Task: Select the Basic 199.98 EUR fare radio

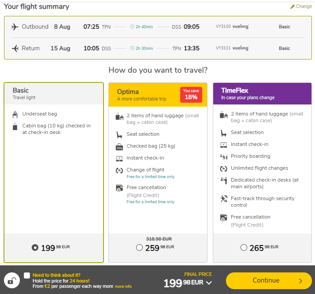Action: (35, 247)
